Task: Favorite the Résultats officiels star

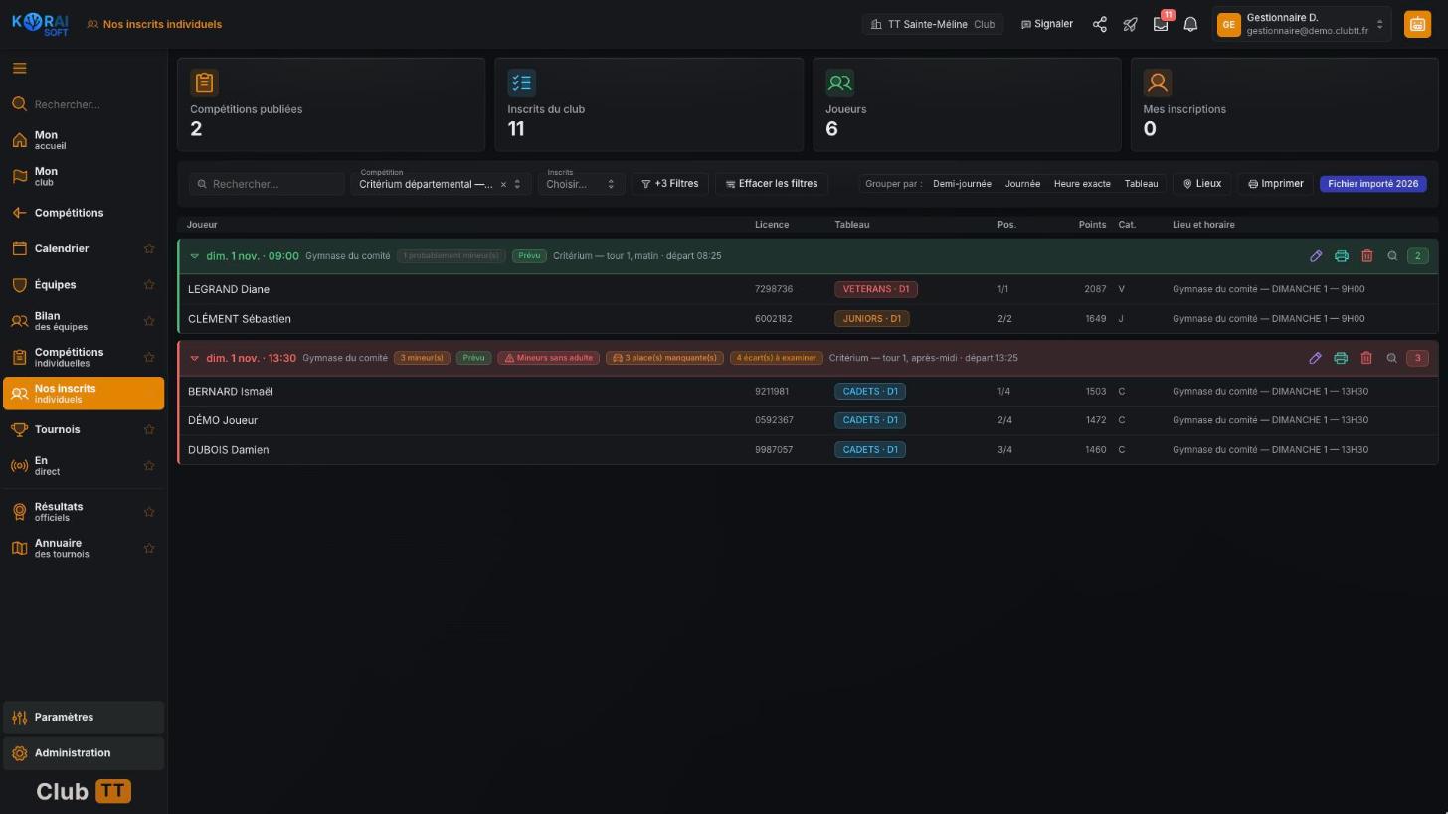Action: tap(149, 512)
